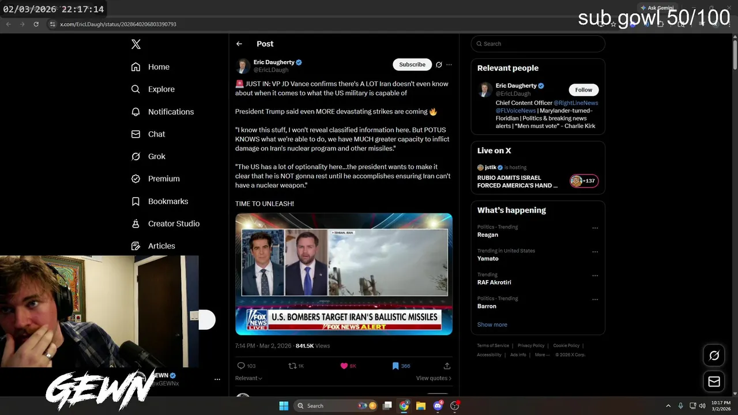This screenshot has width=738, height=415.
Task: Open the post's more options menu
Action: pyautogui.click(x=449, y=65)
